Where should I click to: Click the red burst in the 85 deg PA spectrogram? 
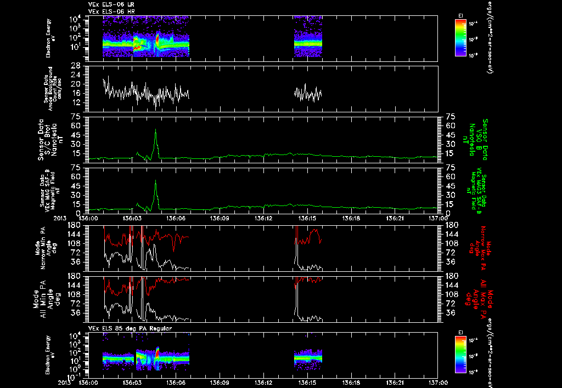click(x=158, y=352)
